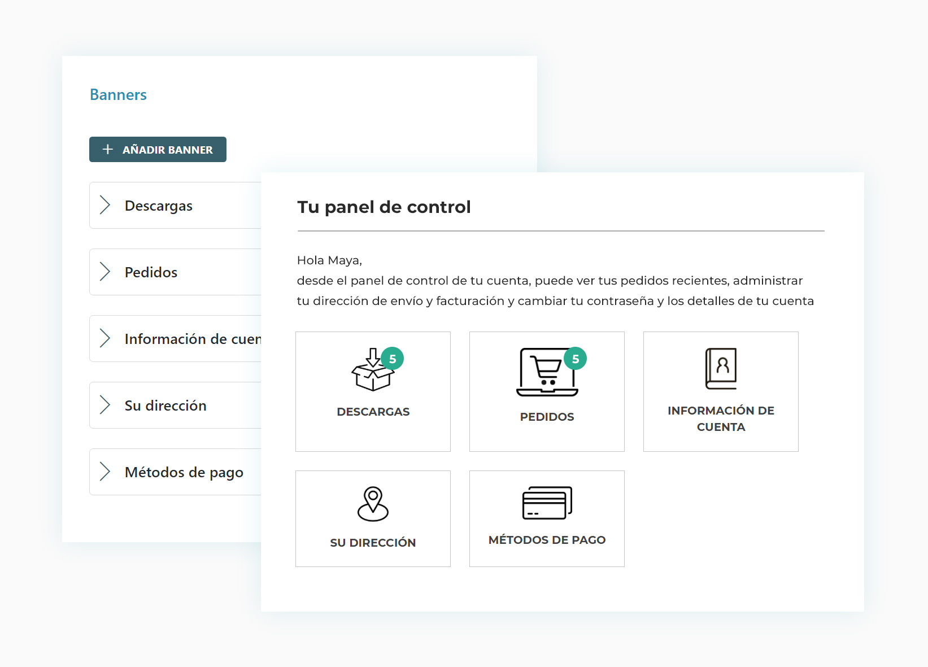Select the MÉTODOS DE PAGO tile label

(x=547, y=540)
